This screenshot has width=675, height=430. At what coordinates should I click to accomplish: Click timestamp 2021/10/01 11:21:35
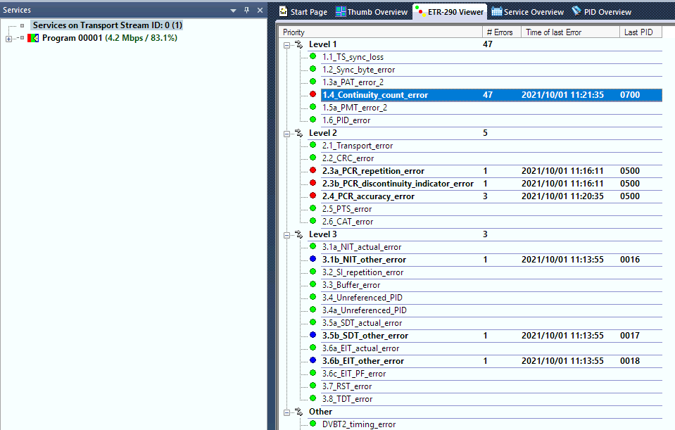(562, 95)
